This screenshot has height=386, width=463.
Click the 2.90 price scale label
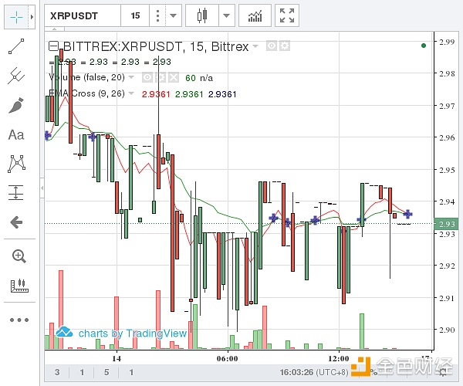pos(447,330)
